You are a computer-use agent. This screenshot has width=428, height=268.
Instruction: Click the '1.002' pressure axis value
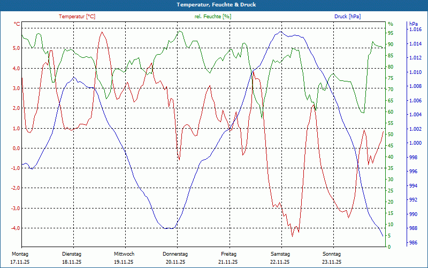(x=416, y=129)
